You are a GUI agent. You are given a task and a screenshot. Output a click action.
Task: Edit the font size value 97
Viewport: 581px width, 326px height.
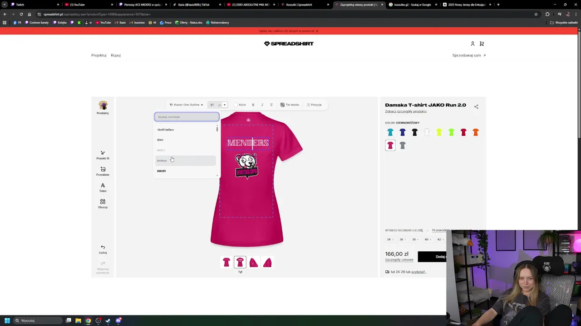(x=212, y=105)
